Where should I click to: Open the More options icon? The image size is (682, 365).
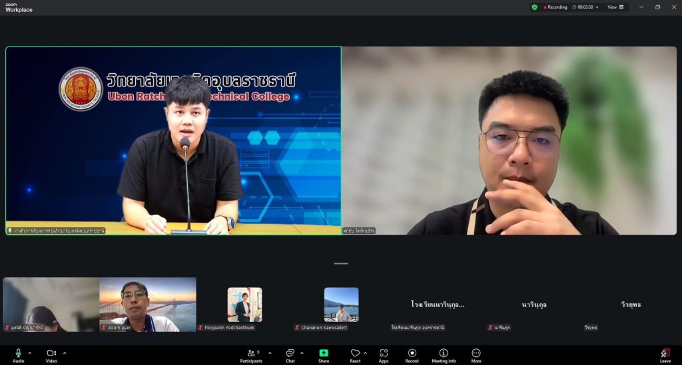(x=476, y=353)
